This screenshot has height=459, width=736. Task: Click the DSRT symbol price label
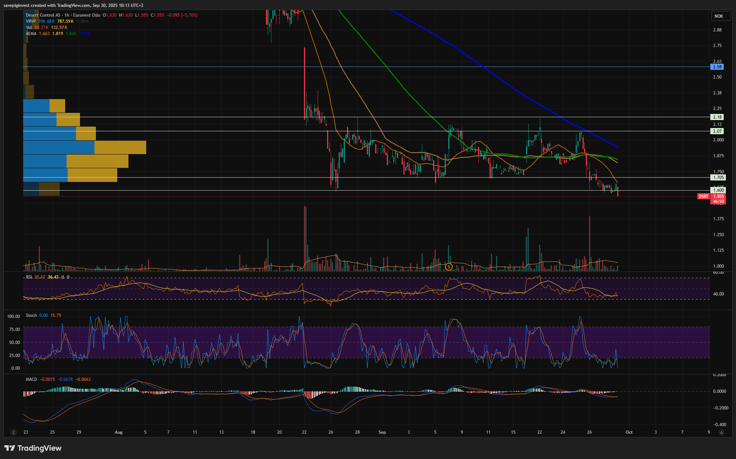(x=703, y=196)
